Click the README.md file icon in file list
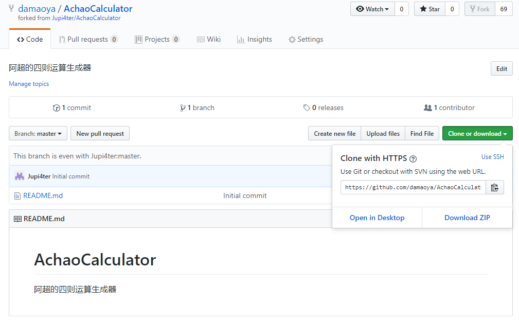This screenshot has width=519, height=323. coord(17,196)
